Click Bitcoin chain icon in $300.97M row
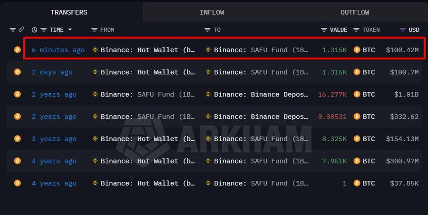 tap(18, 161)
